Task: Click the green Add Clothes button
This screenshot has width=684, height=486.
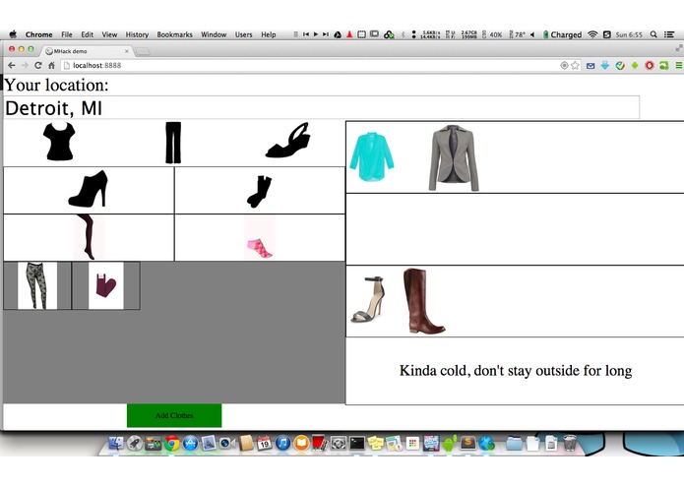Action: (174, 415)
